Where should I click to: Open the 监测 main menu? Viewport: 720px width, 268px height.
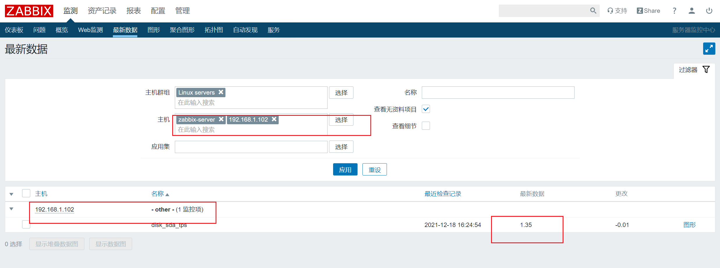(x=70, y=11)
